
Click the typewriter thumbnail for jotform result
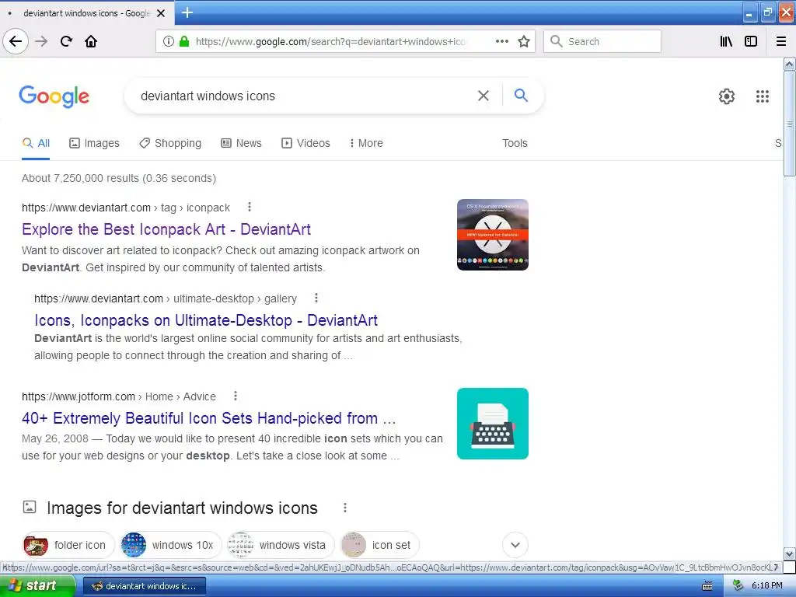pos(492,424)
